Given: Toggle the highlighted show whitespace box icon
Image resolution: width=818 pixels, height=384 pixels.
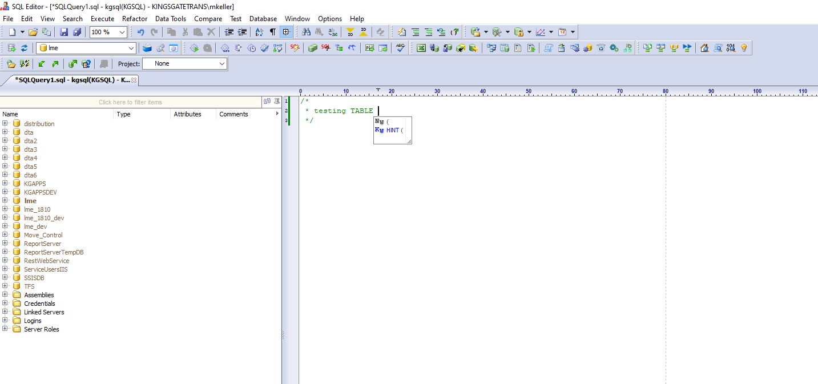Looking at the screenshot, I should coord(286,33).
